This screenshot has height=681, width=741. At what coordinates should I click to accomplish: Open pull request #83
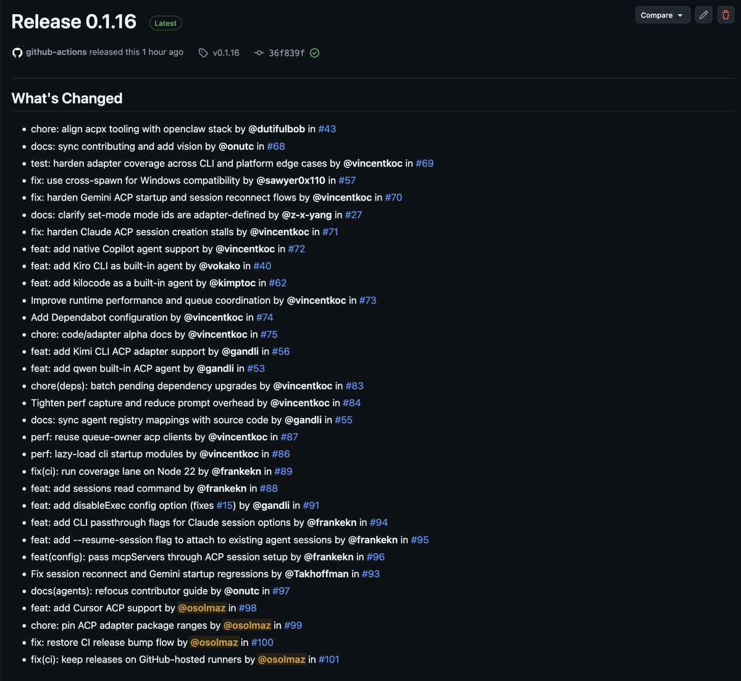354,386
